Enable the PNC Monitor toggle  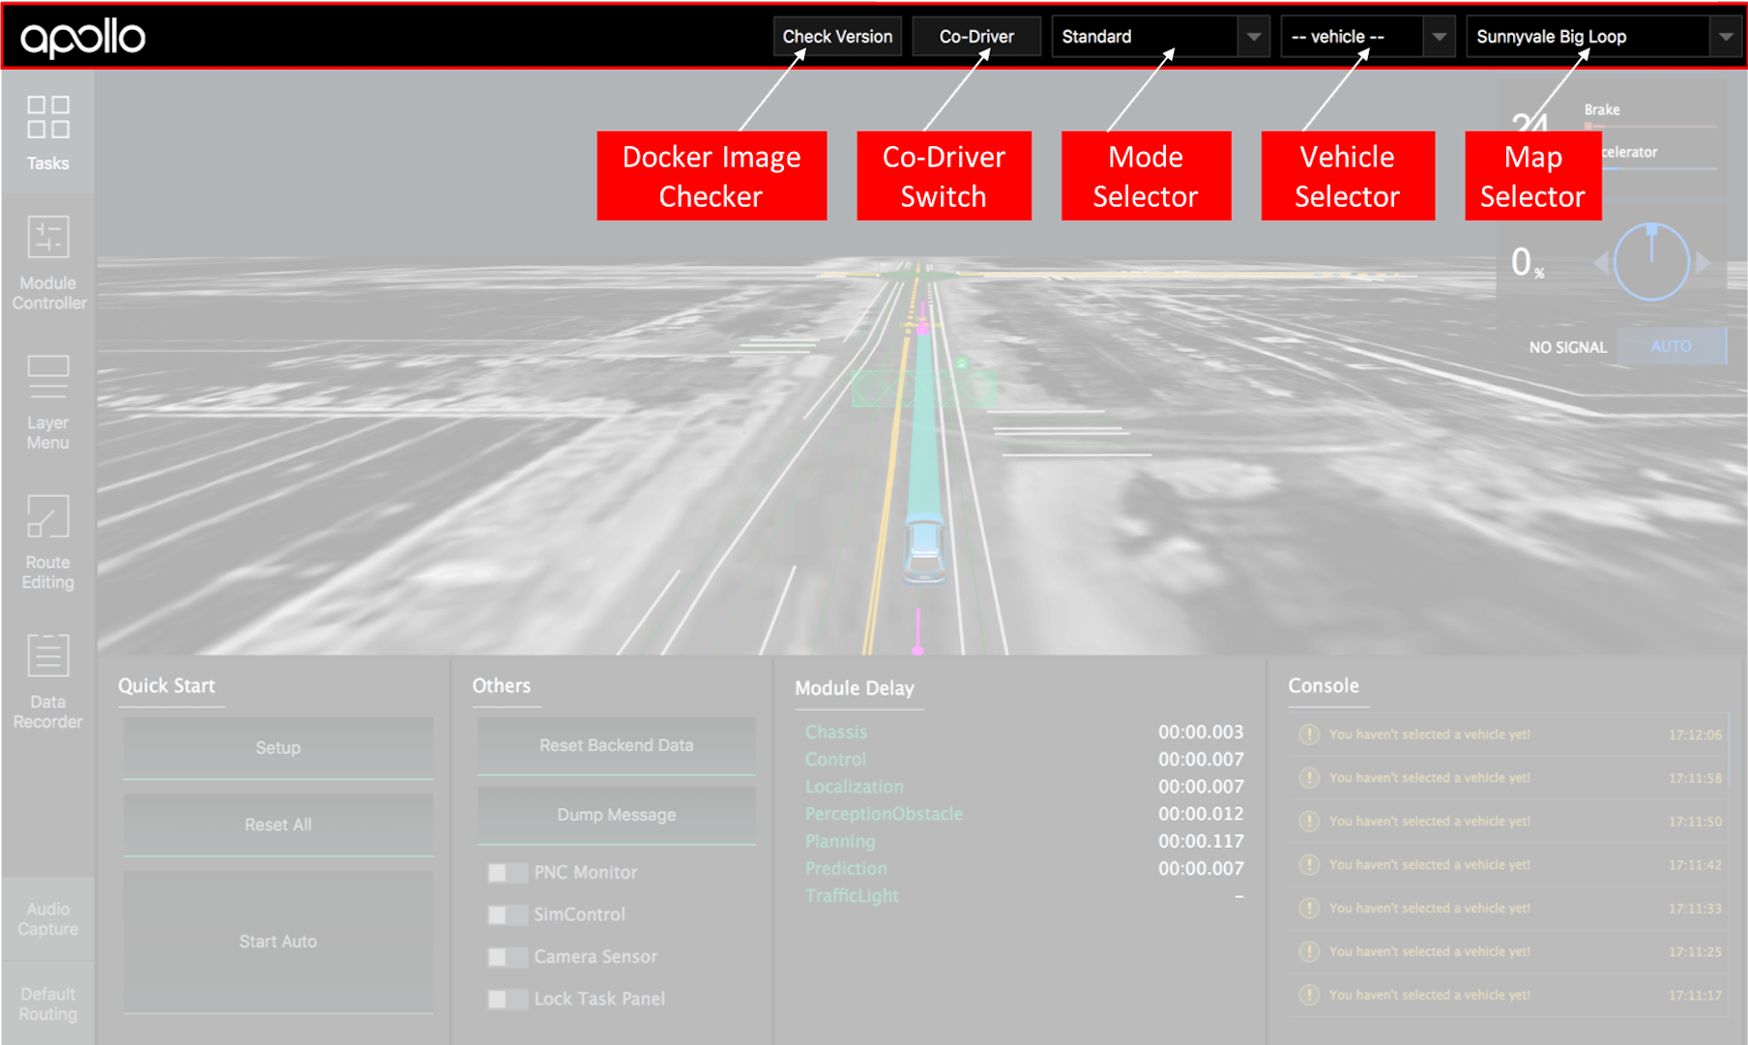(507, 871)
